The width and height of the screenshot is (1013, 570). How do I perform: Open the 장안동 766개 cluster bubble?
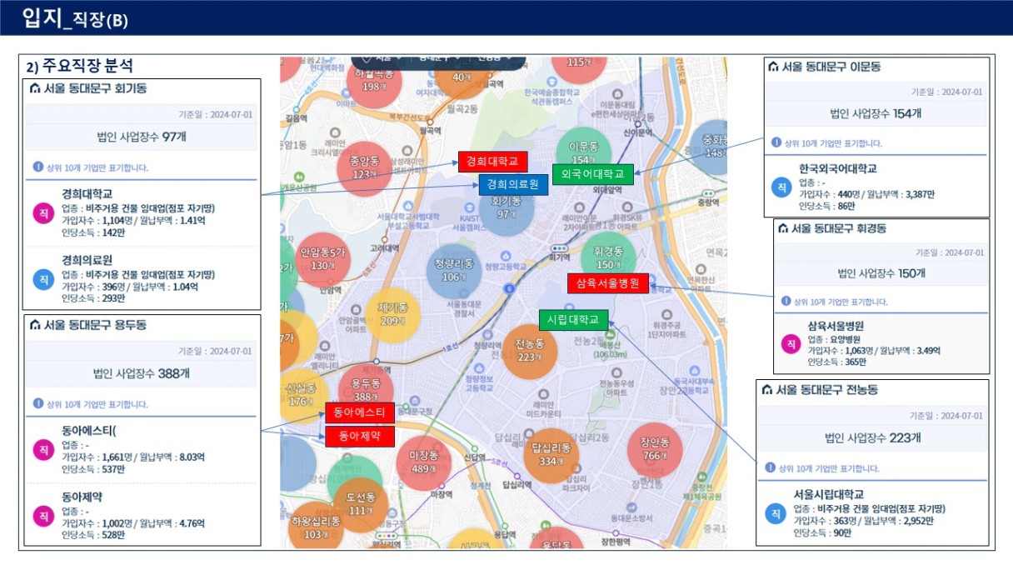tap(655, 448)
